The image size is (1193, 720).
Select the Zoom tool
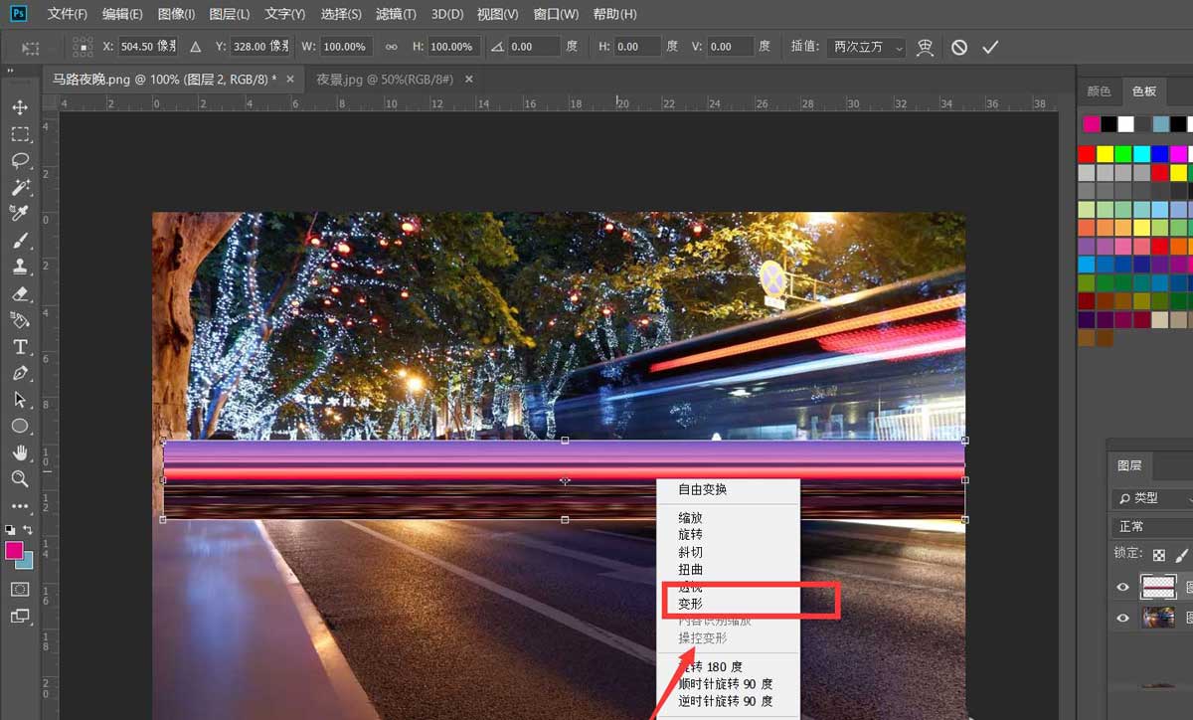(20, 479)
